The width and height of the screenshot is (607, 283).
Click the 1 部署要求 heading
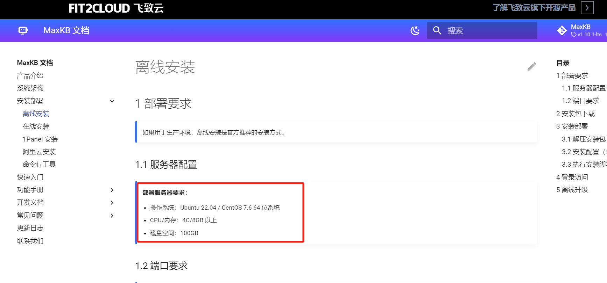(x=163, y=104)
